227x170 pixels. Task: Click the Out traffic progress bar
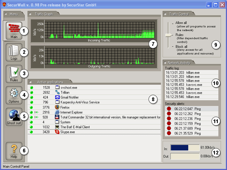pos(185,156)
